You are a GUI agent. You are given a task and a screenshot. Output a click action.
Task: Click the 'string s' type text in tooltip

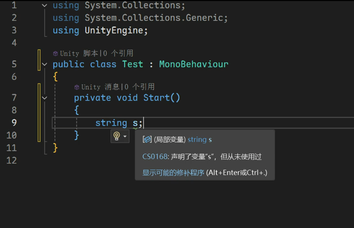200,140
